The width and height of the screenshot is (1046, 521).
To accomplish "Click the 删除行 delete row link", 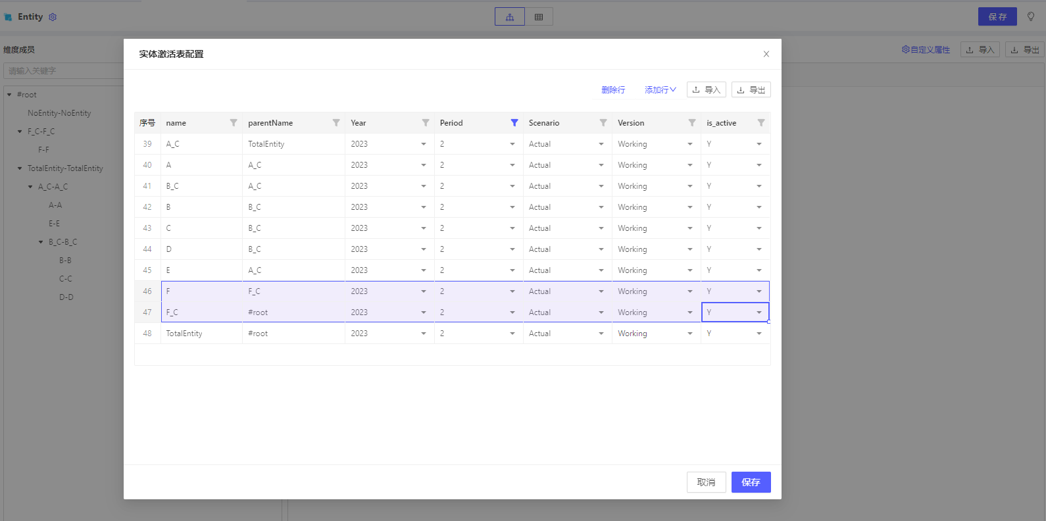I will (613, 90).
